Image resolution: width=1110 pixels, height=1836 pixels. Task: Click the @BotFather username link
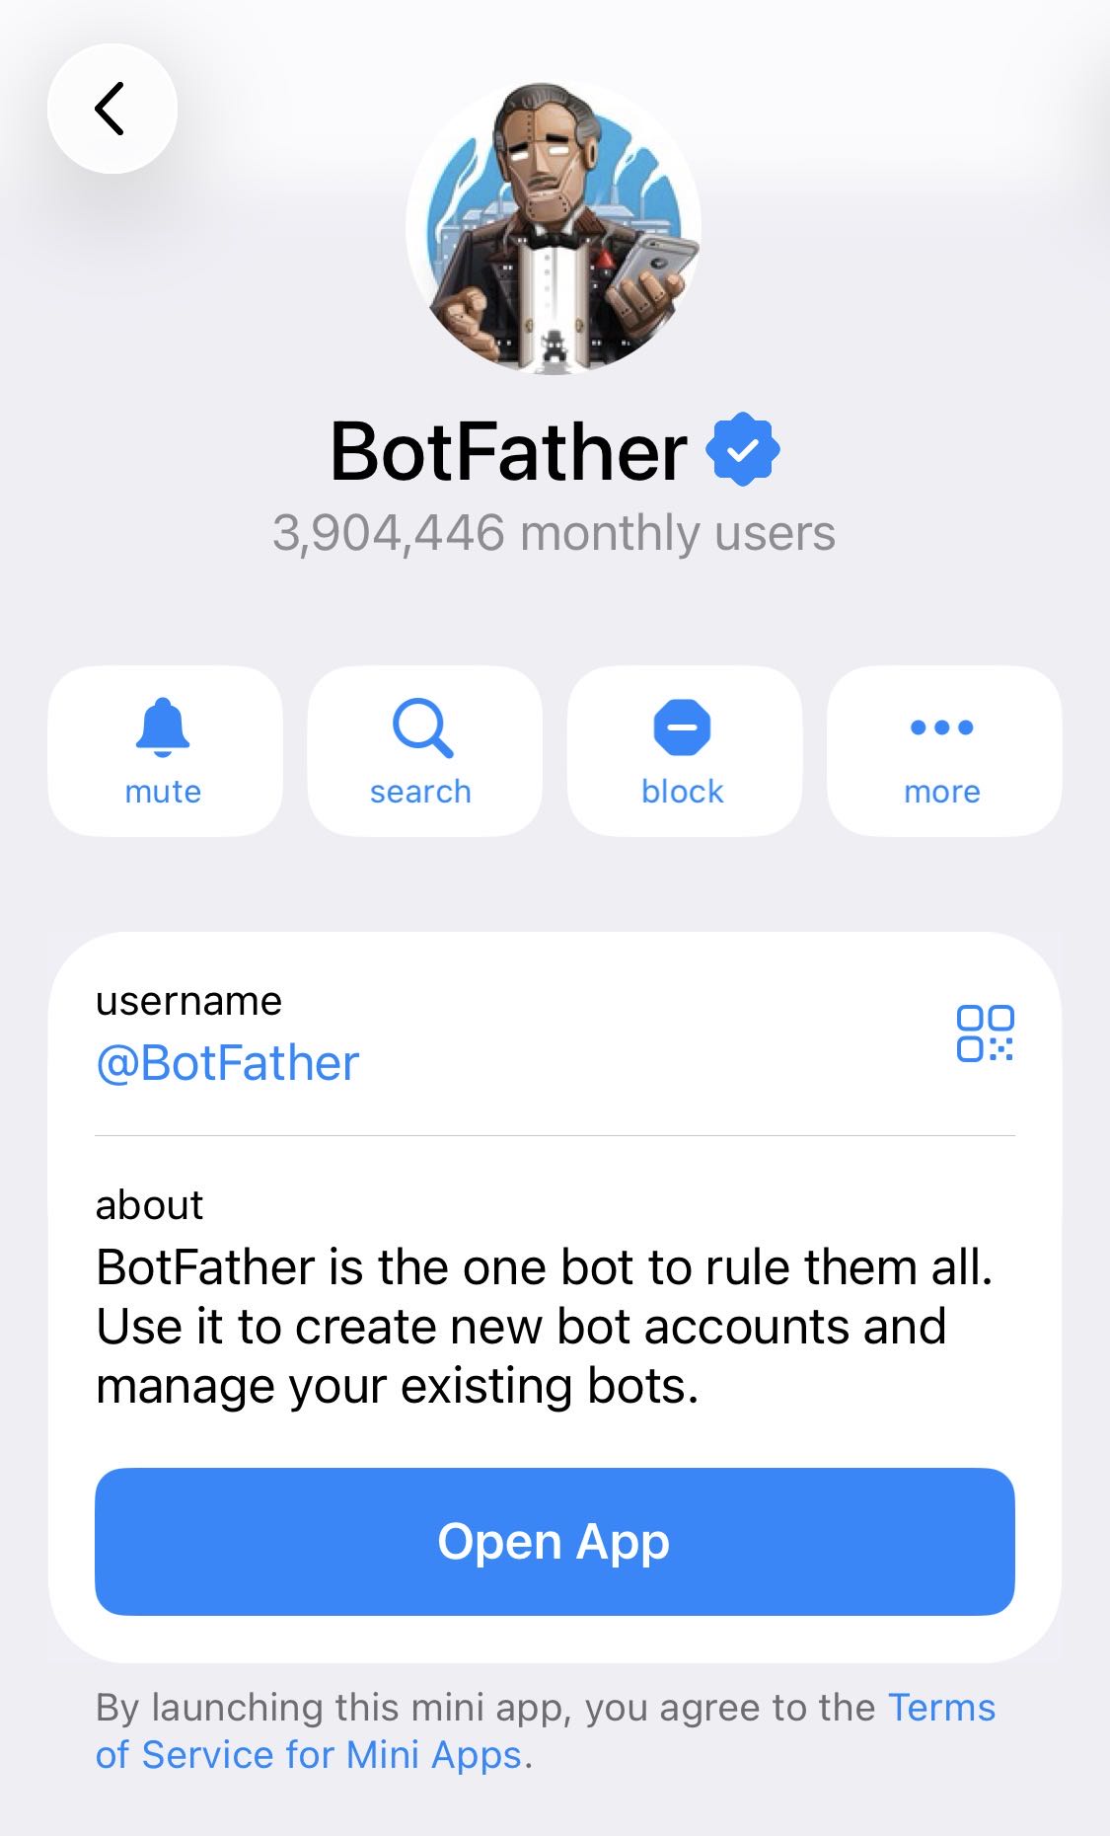[x=227, y=1063]
